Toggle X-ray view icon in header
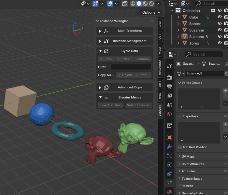 click(125, 4)
